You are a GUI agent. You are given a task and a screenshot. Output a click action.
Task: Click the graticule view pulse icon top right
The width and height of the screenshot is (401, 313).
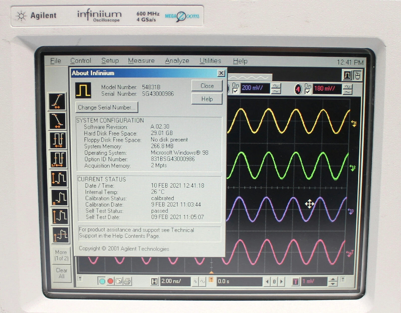(x=347, y=75)
